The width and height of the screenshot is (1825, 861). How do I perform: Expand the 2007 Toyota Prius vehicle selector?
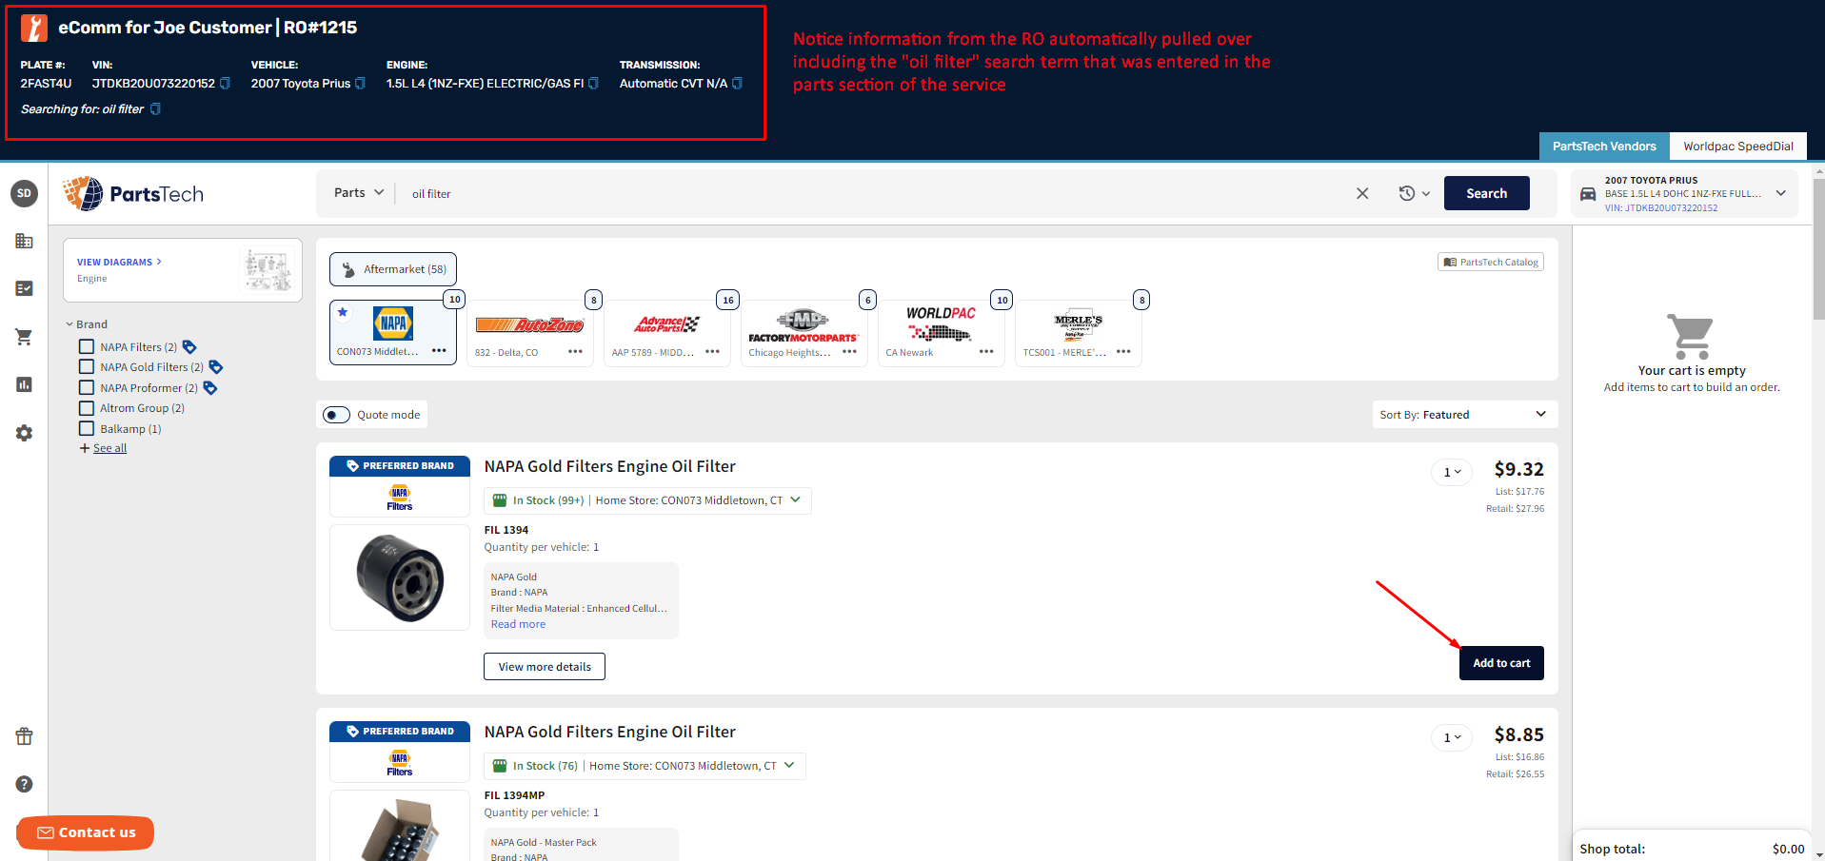[x=1780, y=193]
